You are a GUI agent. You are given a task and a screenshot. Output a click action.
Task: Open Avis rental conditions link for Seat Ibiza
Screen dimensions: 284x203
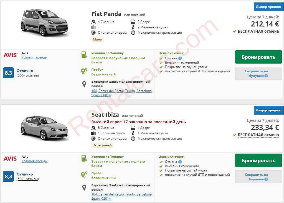pyautogui.click(x=34, y=161)
